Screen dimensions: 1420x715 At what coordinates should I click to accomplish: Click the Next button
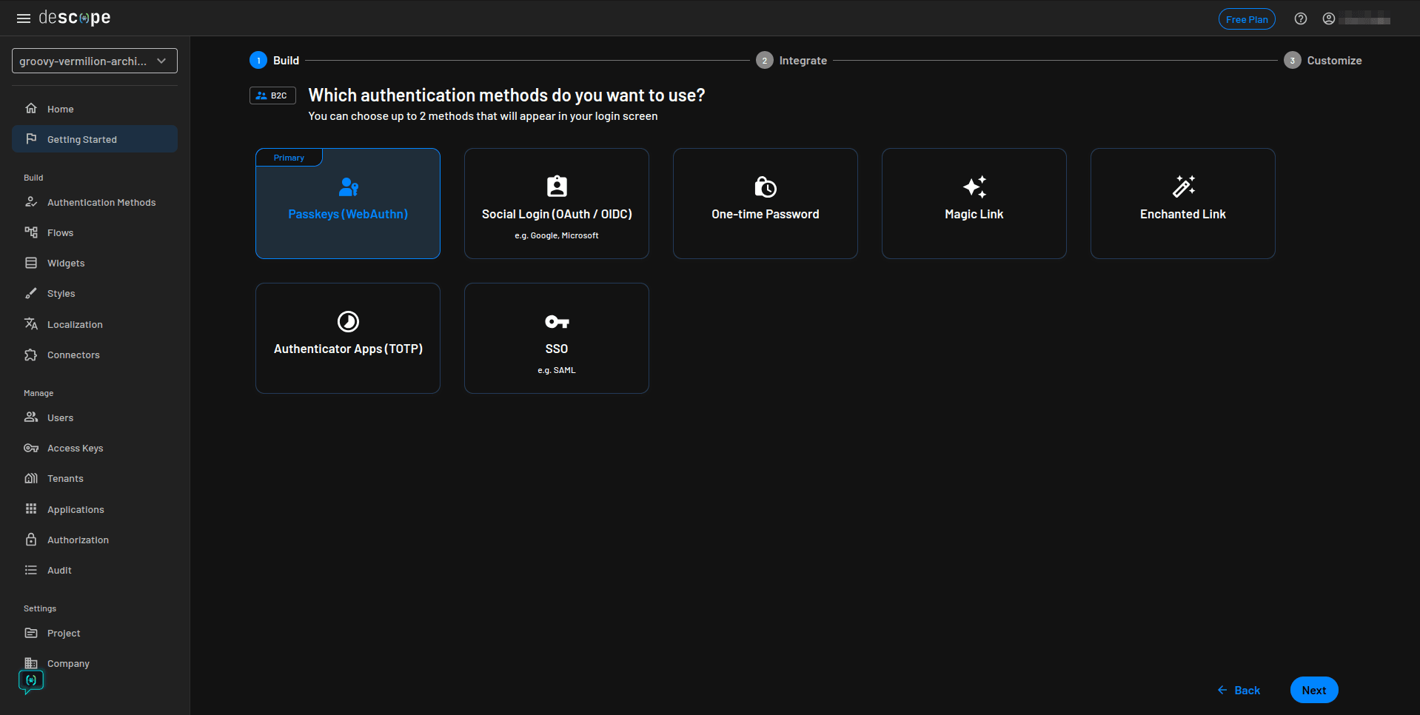[1313, 689]
